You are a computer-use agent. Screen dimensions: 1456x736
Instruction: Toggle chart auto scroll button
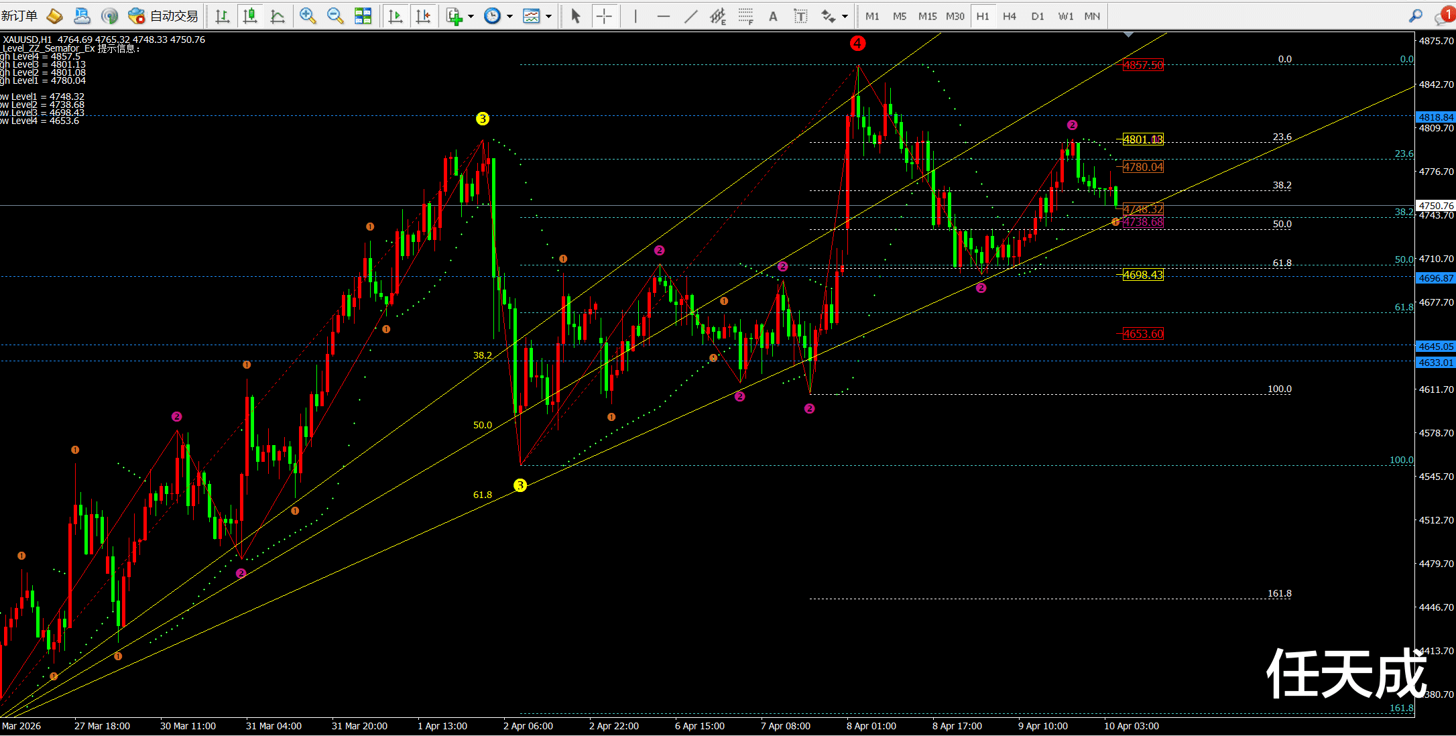(x=396, y=16)
